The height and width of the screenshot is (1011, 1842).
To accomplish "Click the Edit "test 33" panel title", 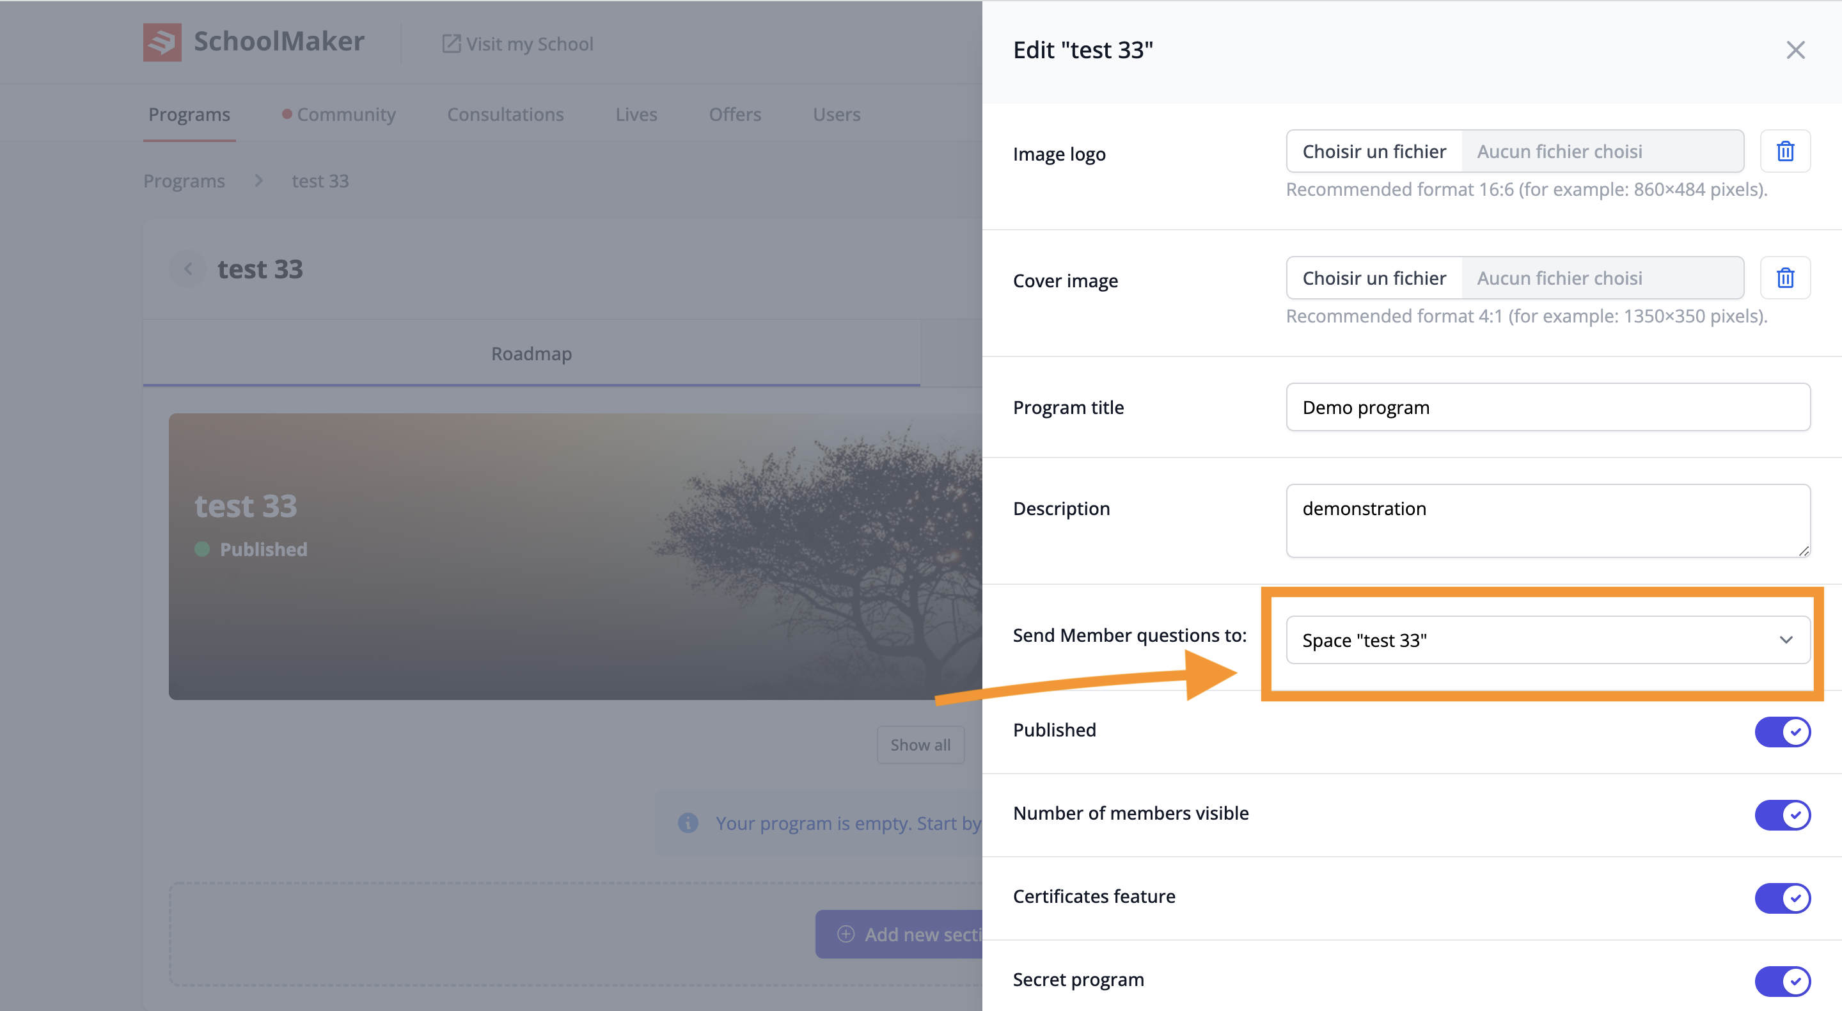I will point(1083,50).
